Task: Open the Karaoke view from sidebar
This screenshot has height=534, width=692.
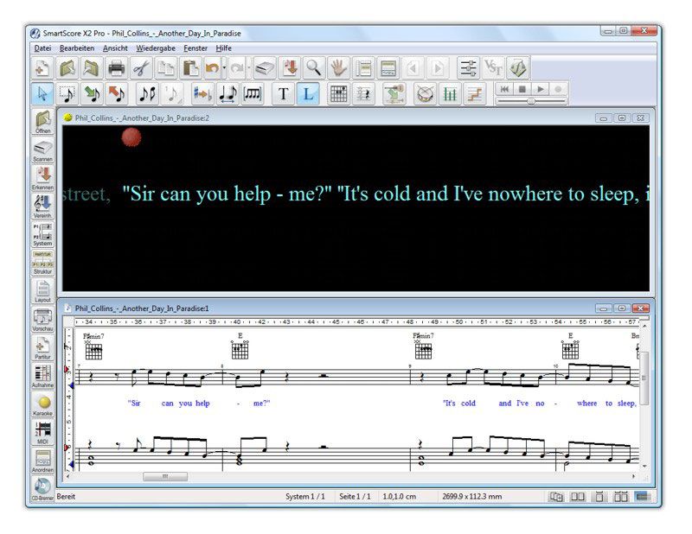Action: coord(42,404)
